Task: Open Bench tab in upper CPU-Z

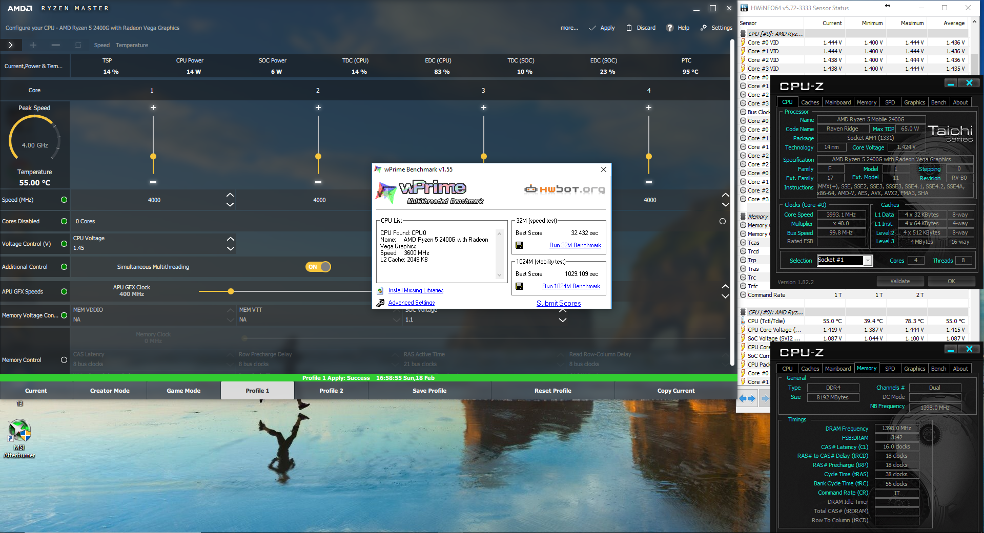Action: pos(938,102)
